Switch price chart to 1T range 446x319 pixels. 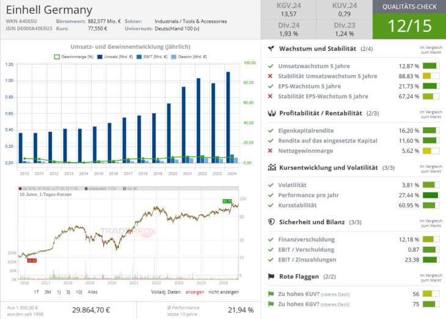point(37,292)
